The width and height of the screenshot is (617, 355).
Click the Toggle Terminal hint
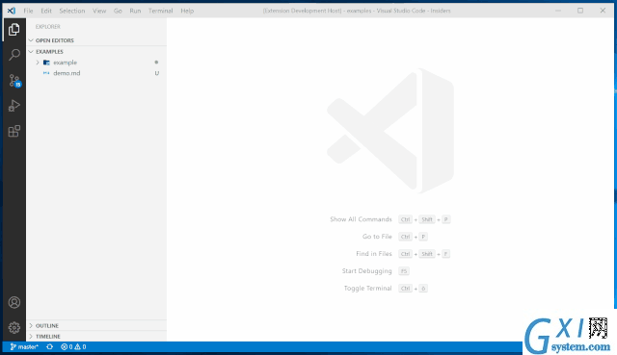[x=367, y=289]
